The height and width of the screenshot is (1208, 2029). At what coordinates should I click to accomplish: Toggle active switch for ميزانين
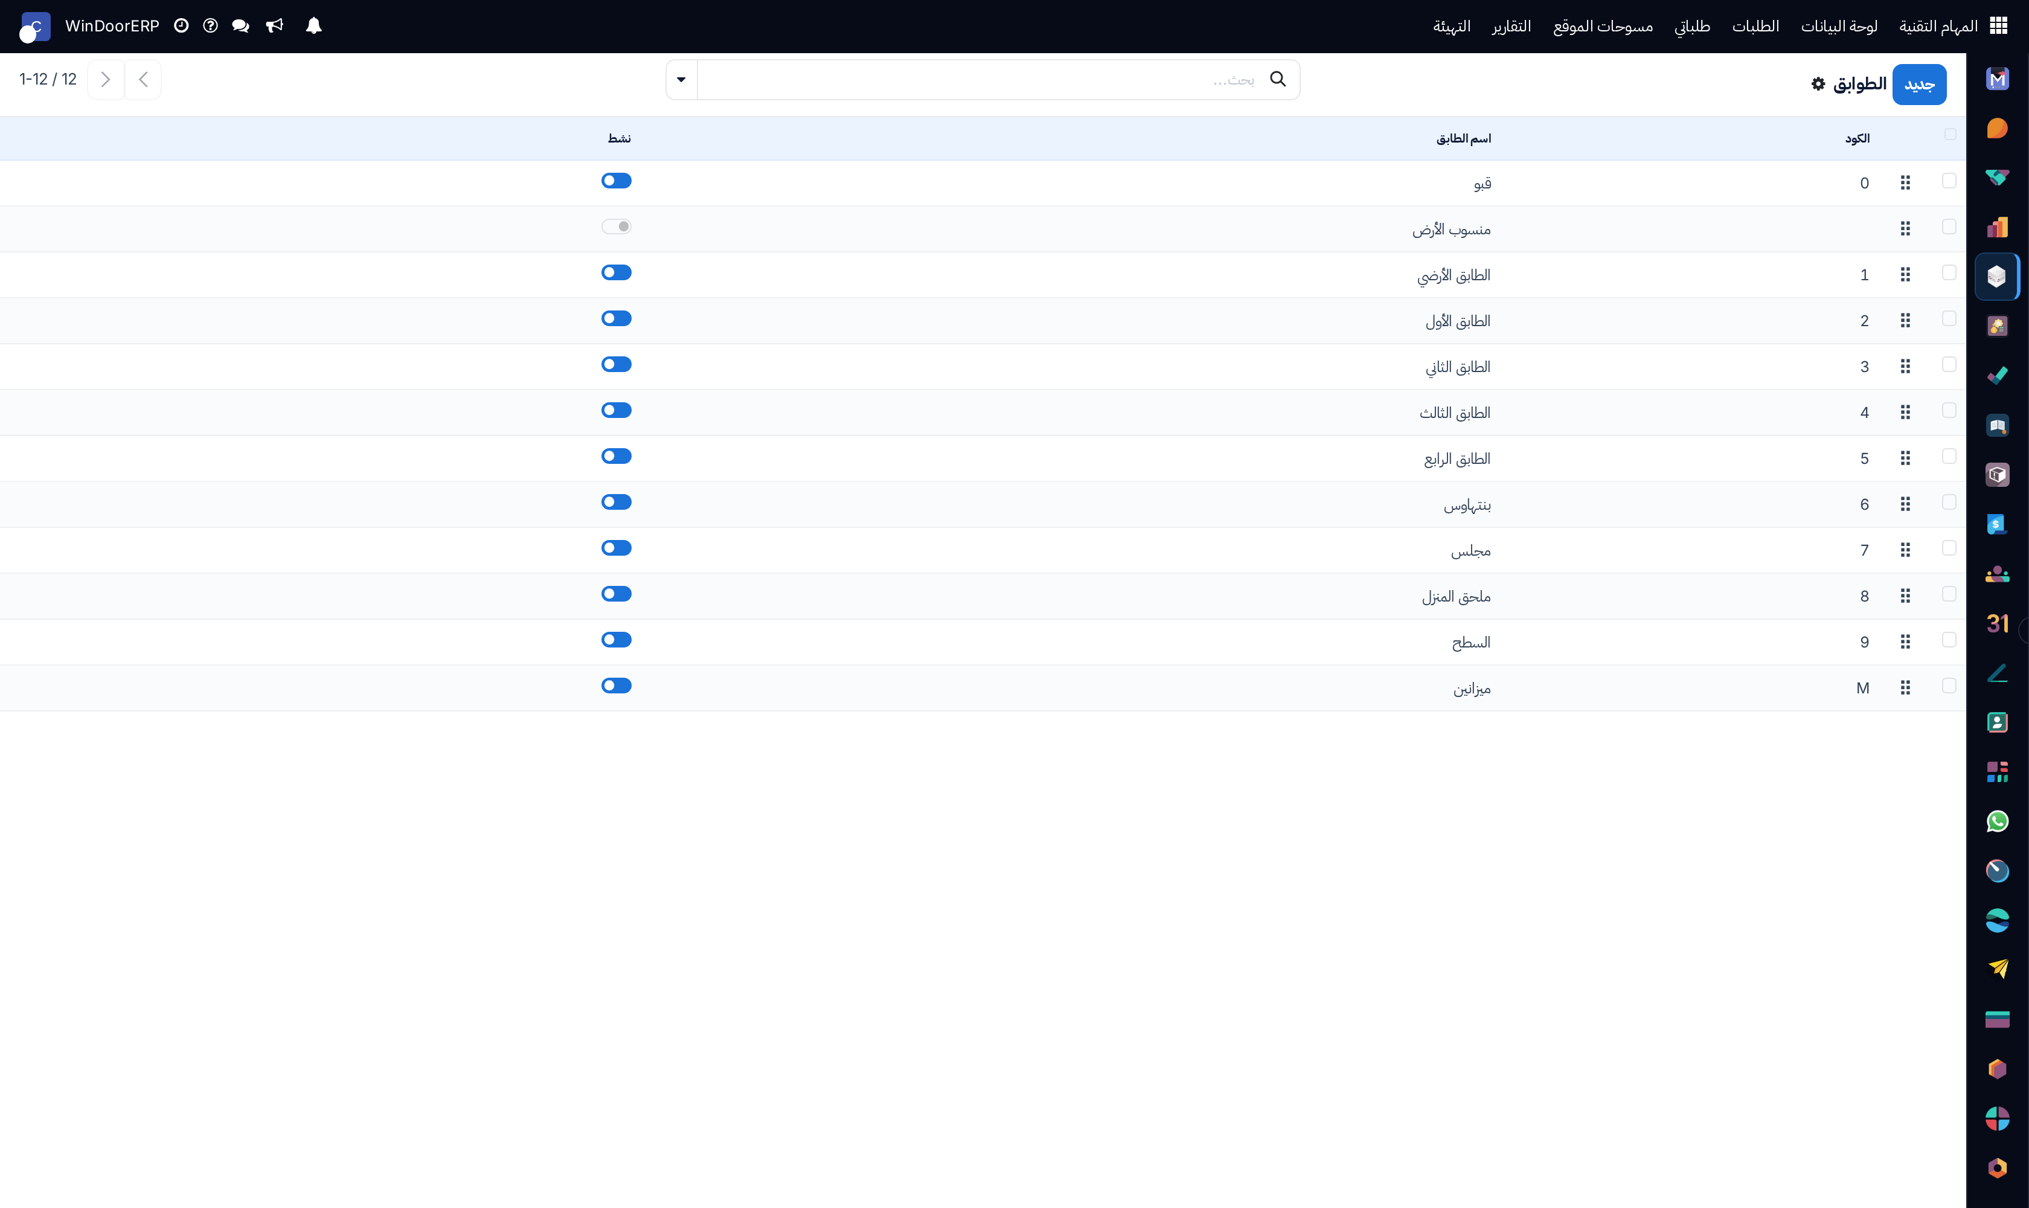(616, 686)
